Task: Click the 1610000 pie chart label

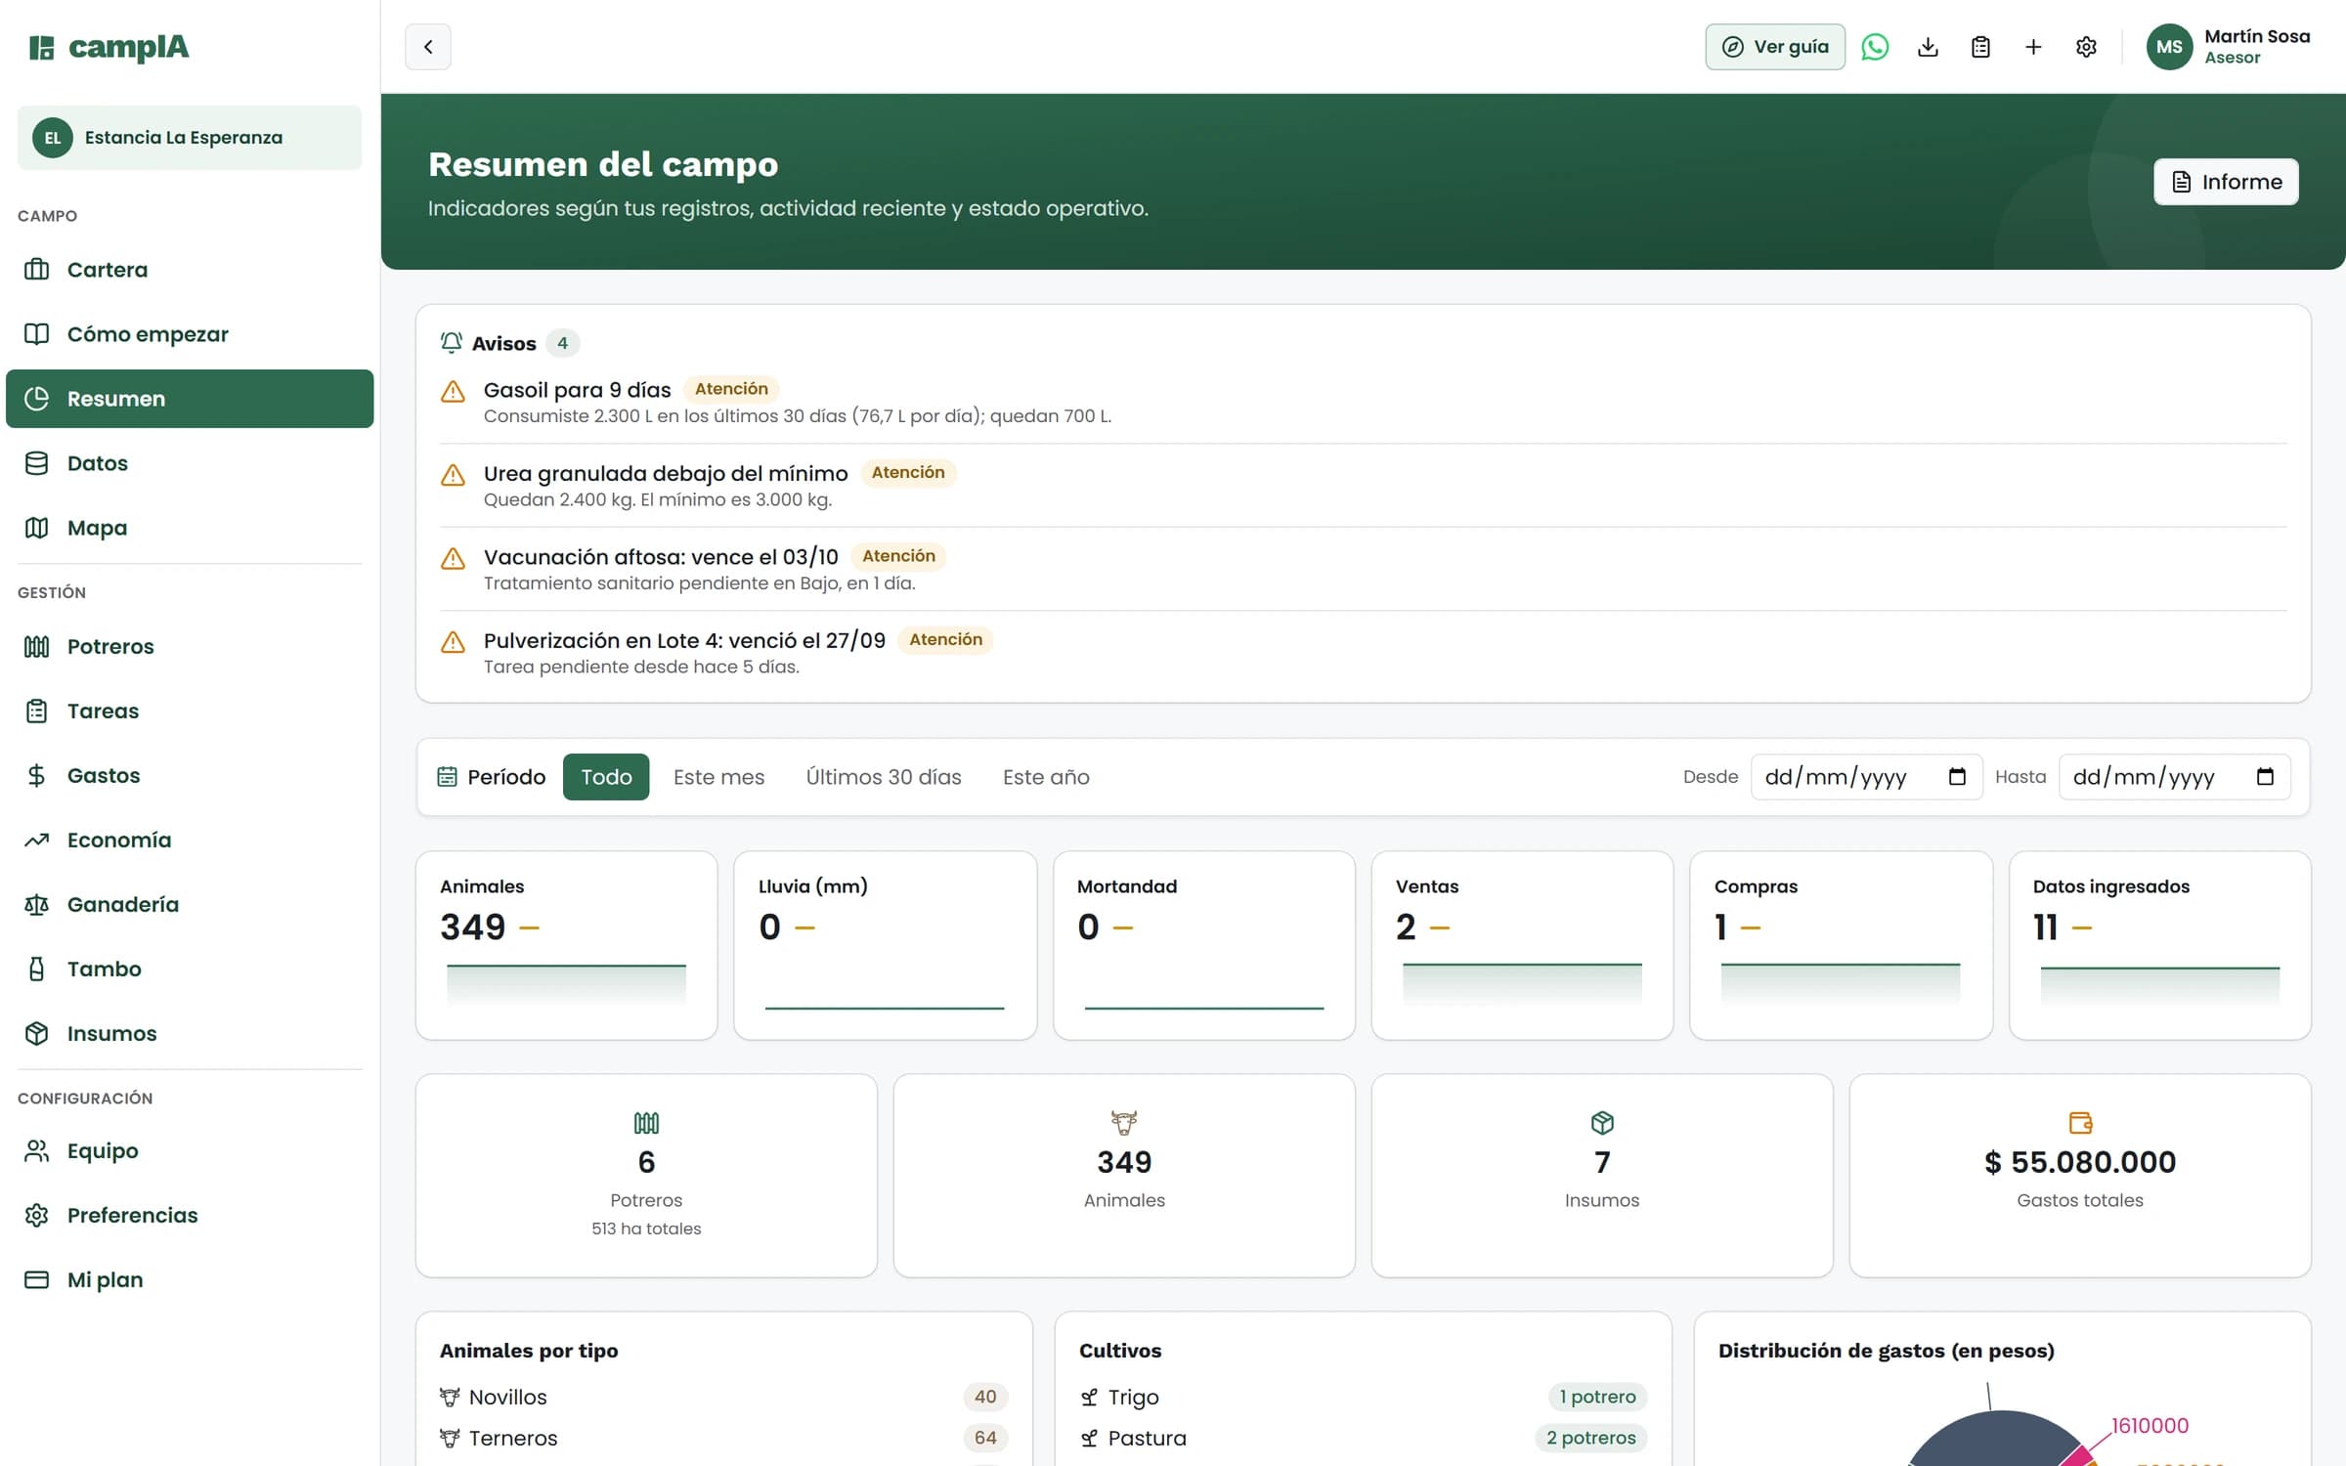Action: [x=2150, y=1425]
